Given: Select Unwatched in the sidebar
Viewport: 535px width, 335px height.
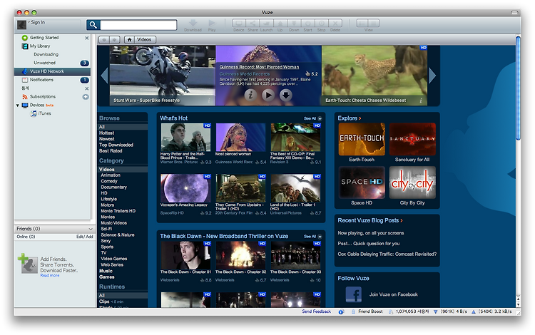Looking at the screenshot, I should pyautogui.click(x=45, y=63).
